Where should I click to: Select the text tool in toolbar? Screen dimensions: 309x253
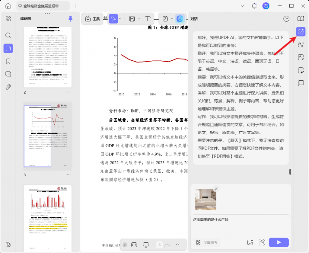point(148,19)
